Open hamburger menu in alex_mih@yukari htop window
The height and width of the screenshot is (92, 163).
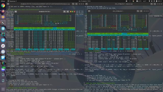[141, 11]
